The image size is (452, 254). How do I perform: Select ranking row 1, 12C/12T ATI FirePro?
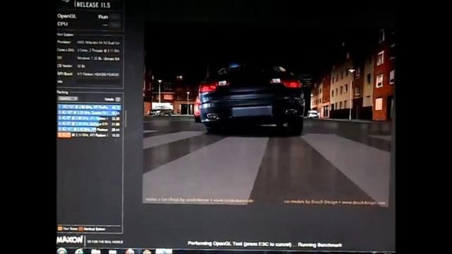coord(90,107)
